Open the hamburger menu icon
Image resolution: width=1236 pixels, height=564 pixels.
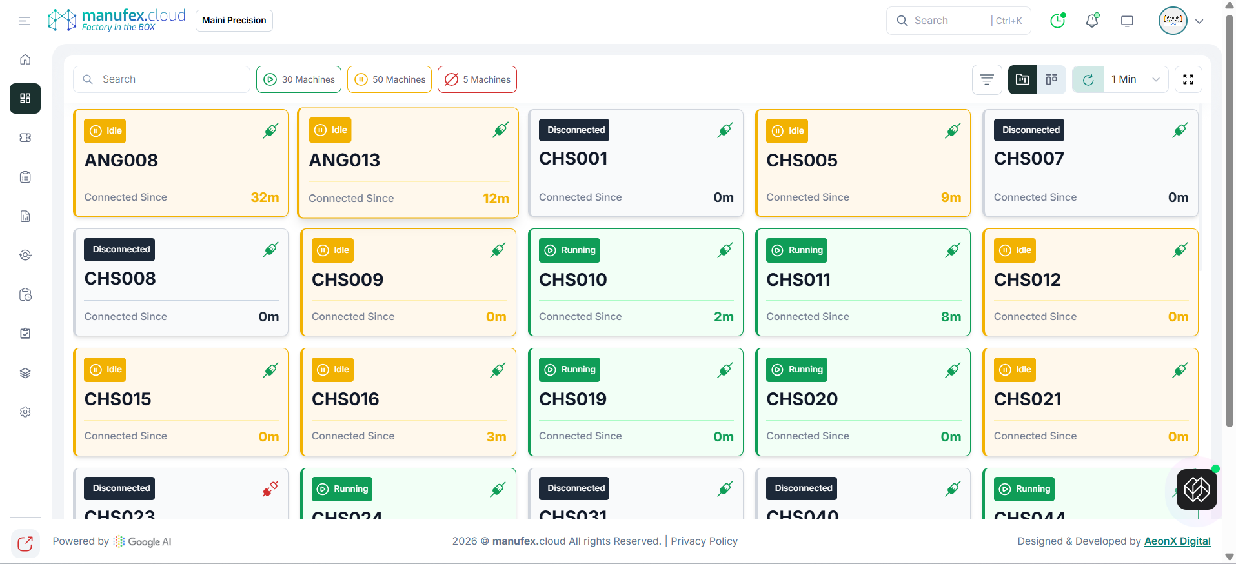(24, 21)
